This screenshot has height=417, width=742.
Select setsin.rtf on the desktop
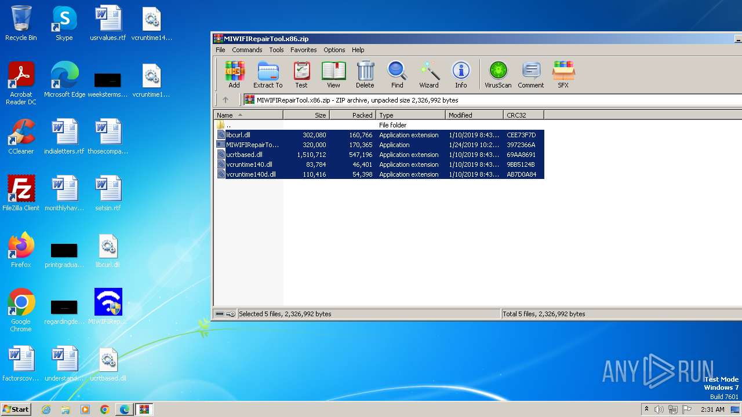pos(108,193)
